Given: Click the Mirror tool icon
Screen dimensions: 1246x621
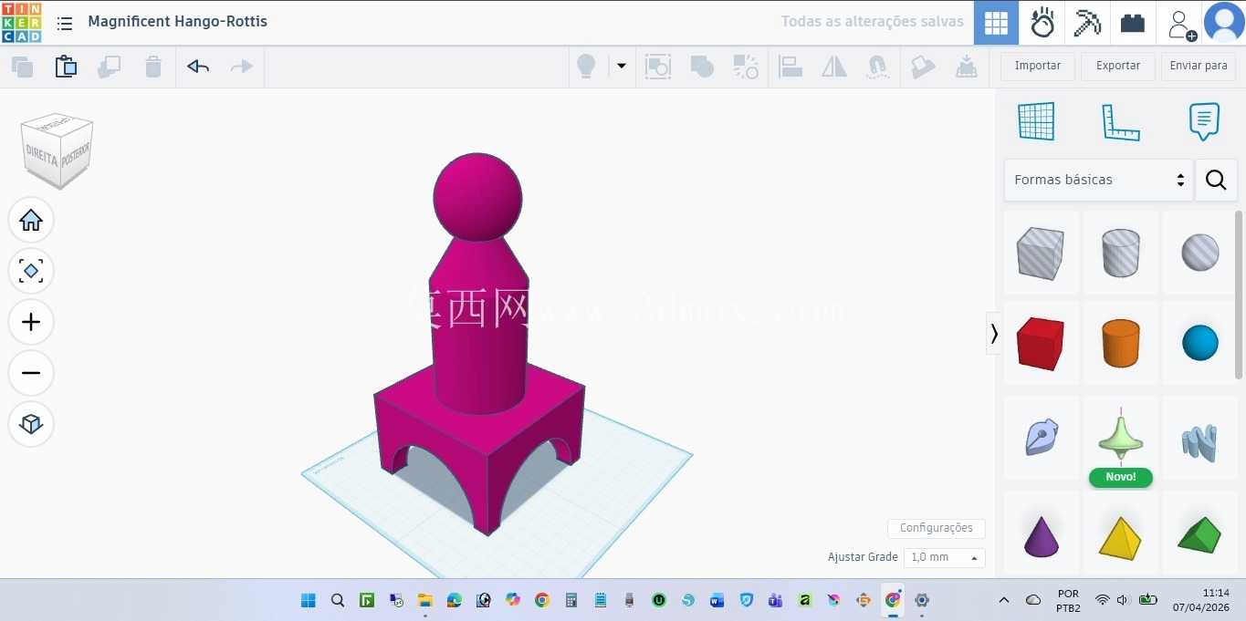Looking at the screenshot, I should coord(834,67).
